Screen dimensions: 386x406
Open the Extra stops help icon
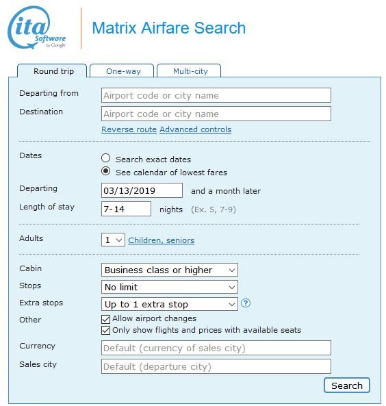click(x=246, y=303)
